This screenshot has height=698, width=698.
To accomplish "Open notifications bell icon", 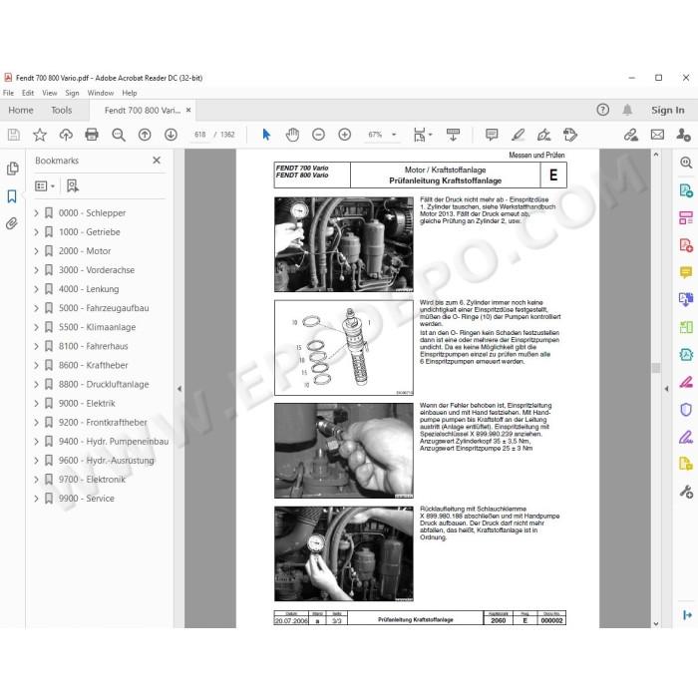I will point(627,110).
